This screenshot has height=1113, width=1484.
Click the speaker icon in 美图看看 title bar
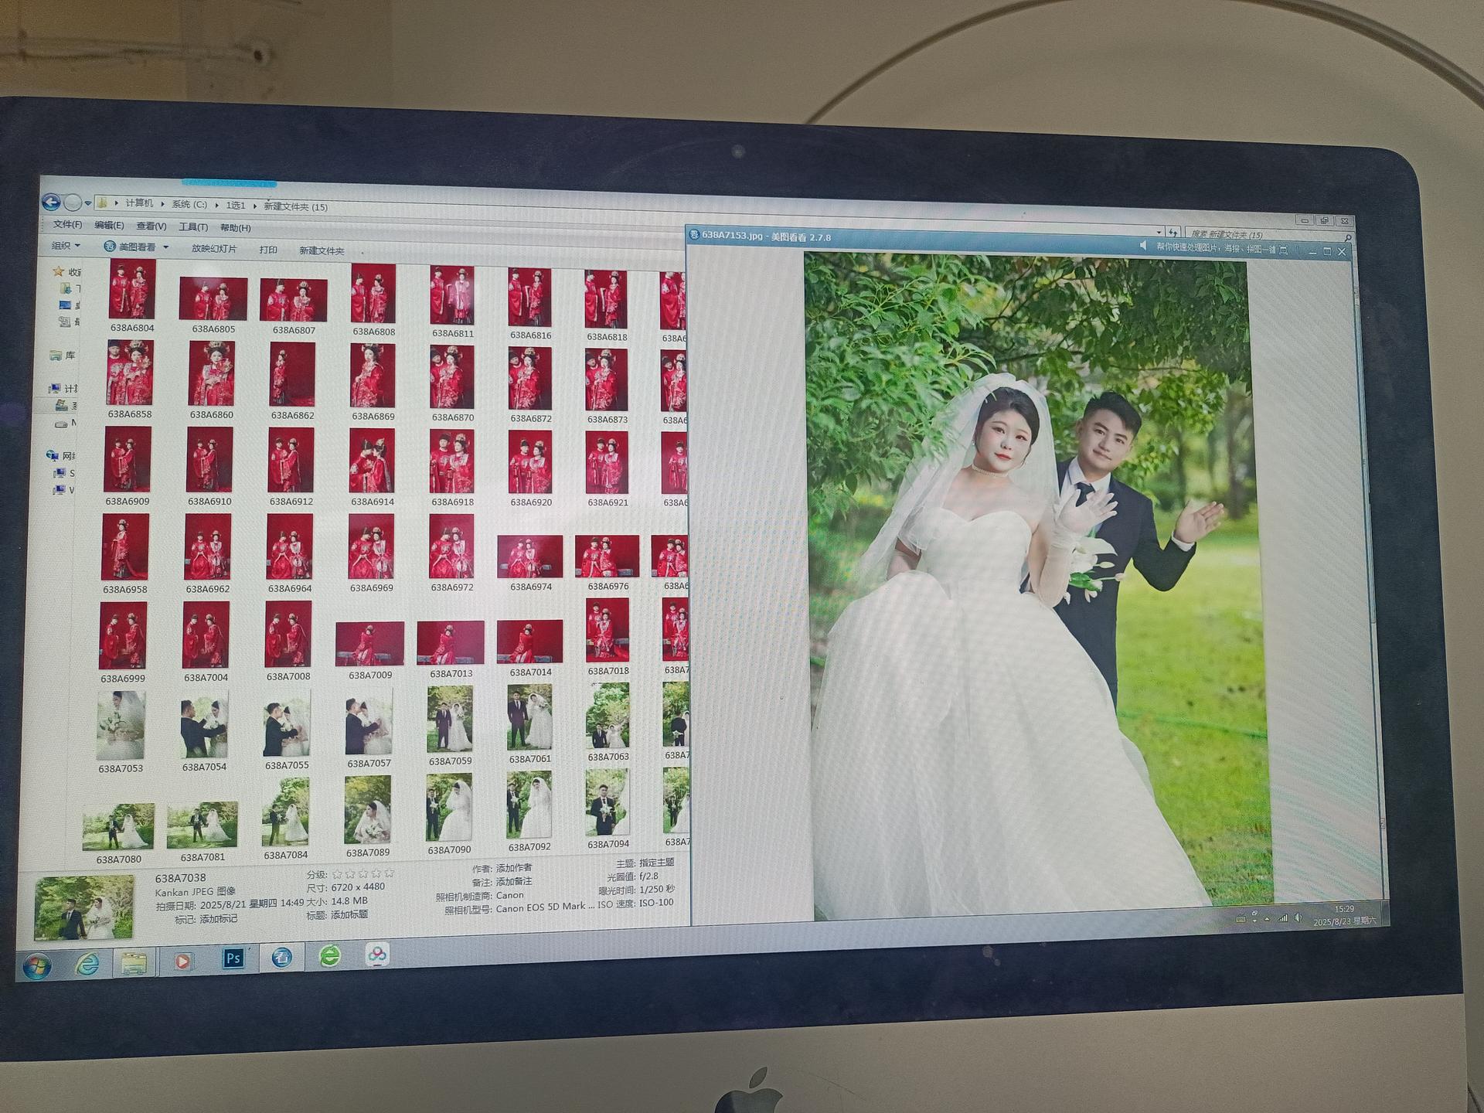pos(1143,245)
